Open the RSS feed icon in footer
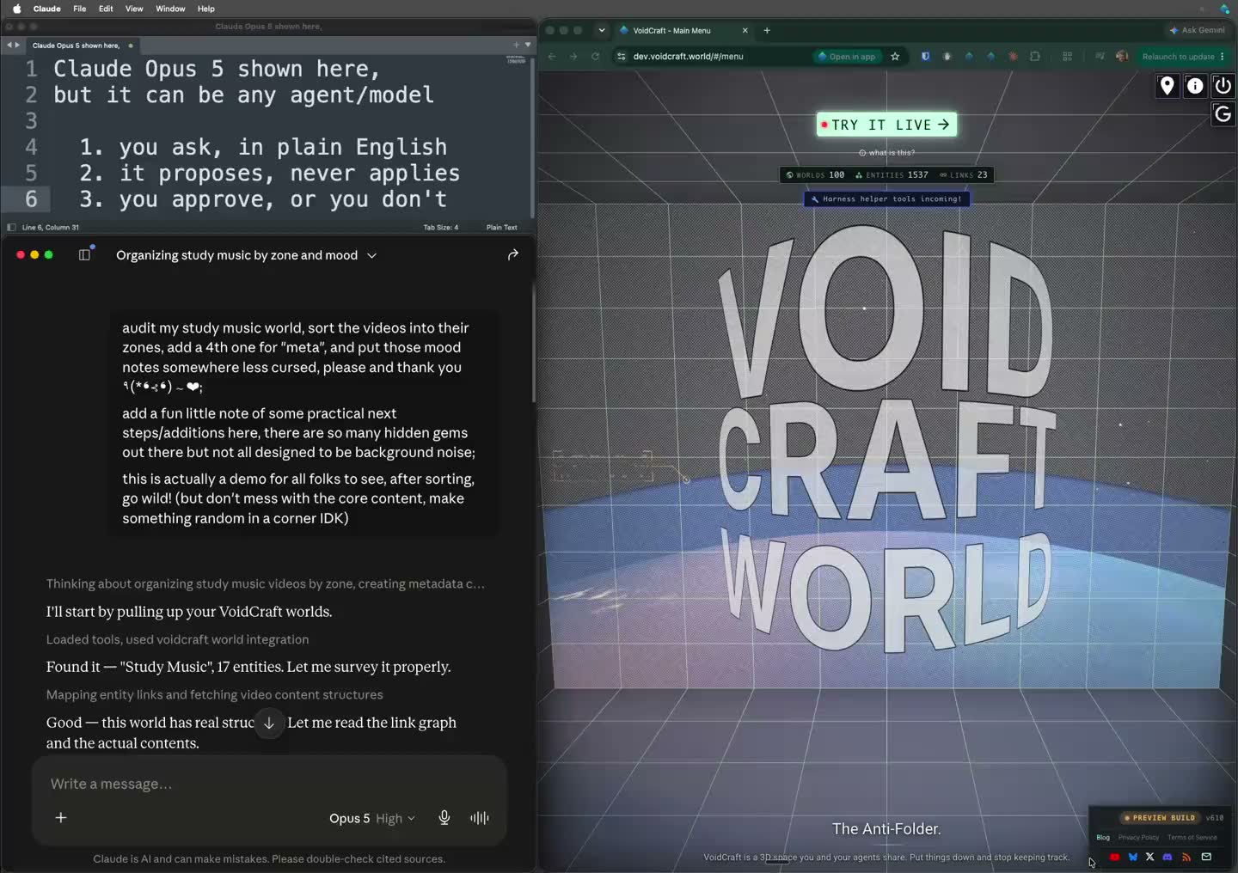This screenshot has width=1238, height=873. click(1186, 857)
